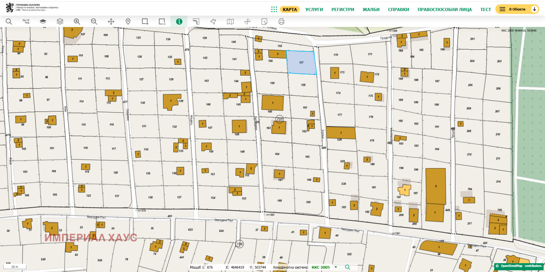
Task: Click the X coordinate input field
Action: [x=237, y=267]
